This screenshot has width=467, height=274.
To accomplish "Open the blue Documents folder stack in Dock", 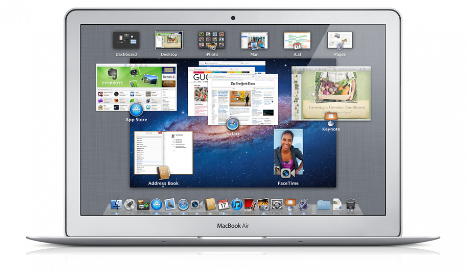I will pyautogui.click(x=324, y=205).
